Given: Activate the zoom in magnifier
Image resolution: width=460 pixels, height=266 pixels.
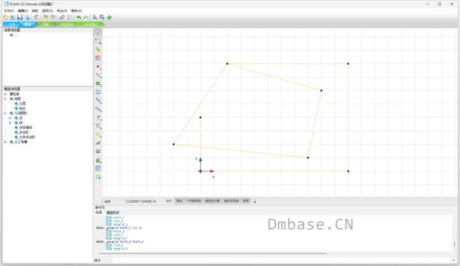Looking at the screenshot, I should (95, 17).
